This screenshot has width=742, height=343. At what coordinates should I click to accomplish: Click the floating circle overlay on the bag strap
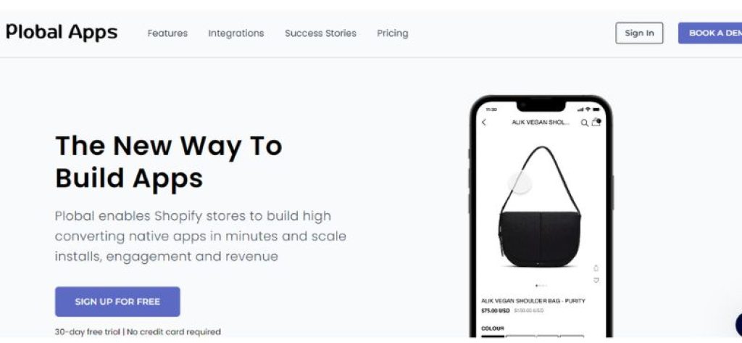(520, 183)
